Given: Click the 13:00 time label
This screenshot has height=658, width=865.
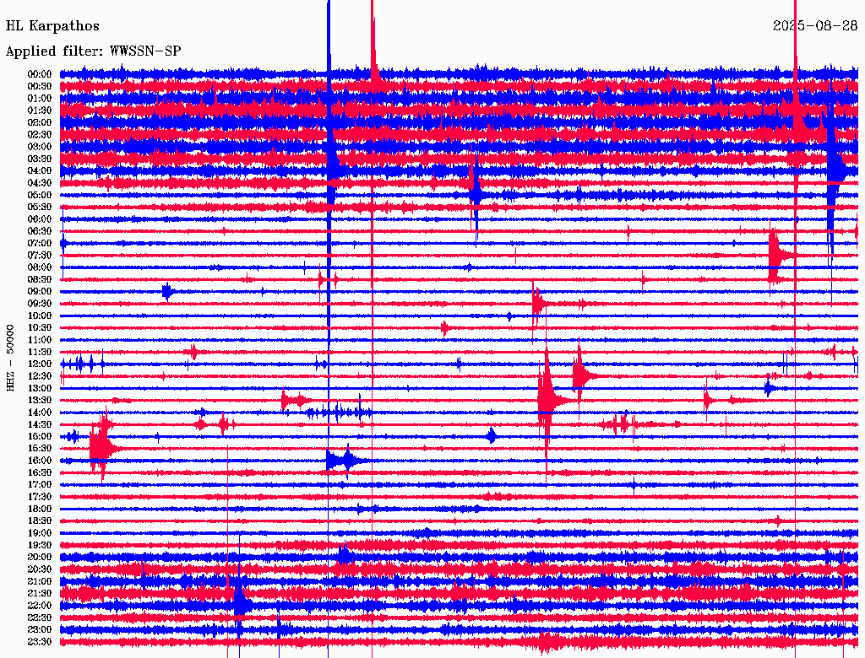Looking at the screenshot, I should (x=40, y=388).
